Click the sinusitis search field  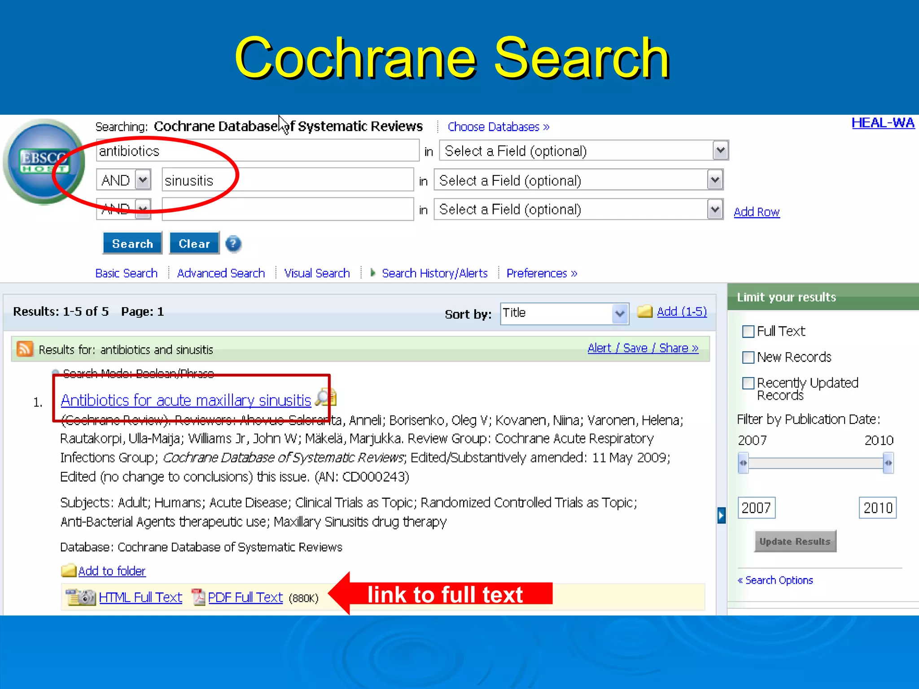point(288,180)
